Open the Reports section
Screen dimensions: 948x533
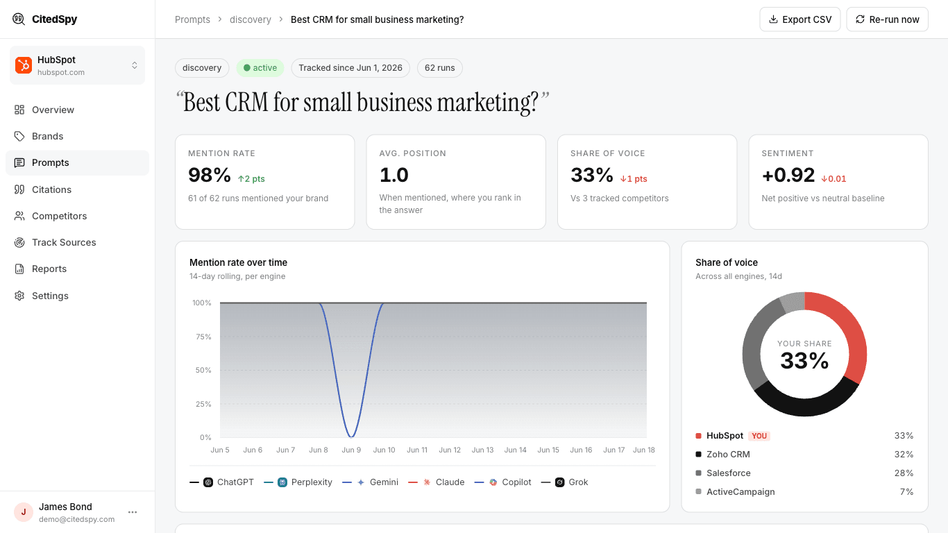coord(77,269)
